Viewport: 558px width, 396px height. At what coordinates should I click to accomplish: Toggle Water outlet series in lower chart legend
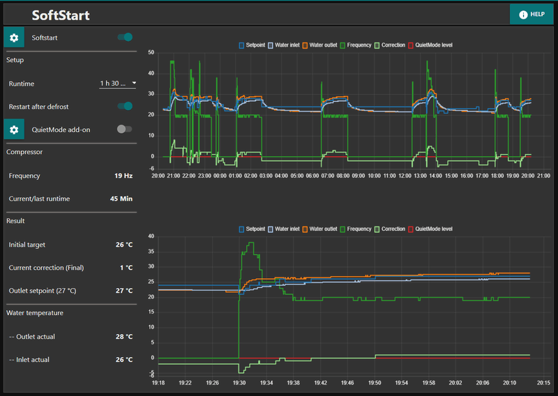coord(319,229)
